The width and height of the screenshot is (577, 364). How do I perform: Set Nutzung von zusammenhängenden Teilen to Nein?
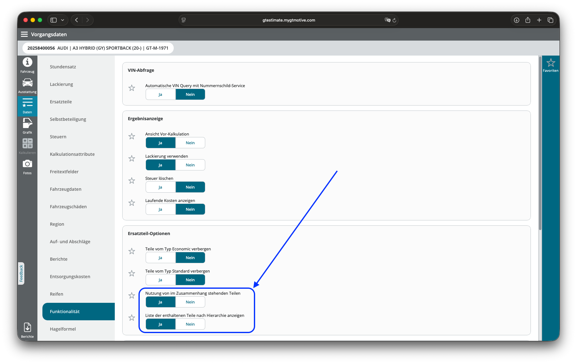point(190,302)
